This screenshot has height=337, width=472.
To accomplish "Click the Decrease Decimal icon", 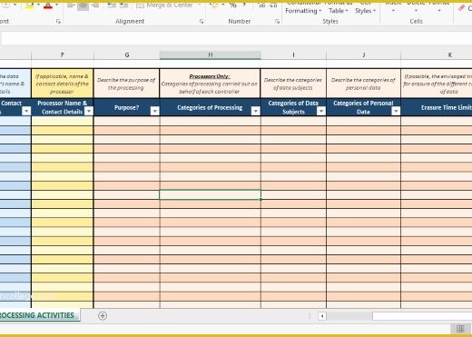I will 273,5.
